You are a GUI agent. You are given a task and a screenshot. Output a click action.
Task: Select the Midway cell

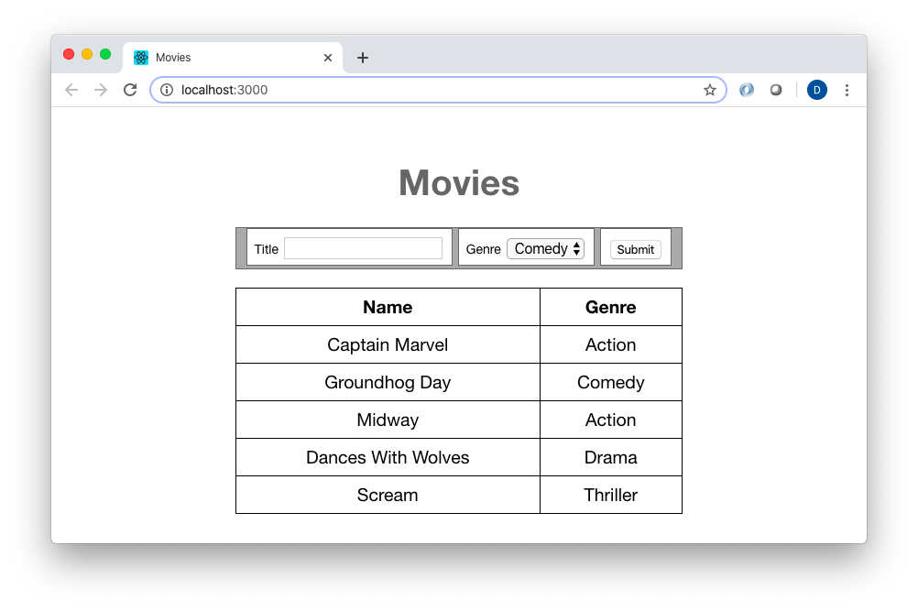(x=388, y=419)
